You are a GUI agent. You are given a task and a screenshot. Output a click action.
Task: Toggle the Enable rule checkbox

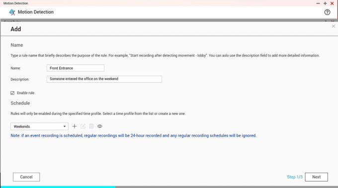click(x=12, y=93)
